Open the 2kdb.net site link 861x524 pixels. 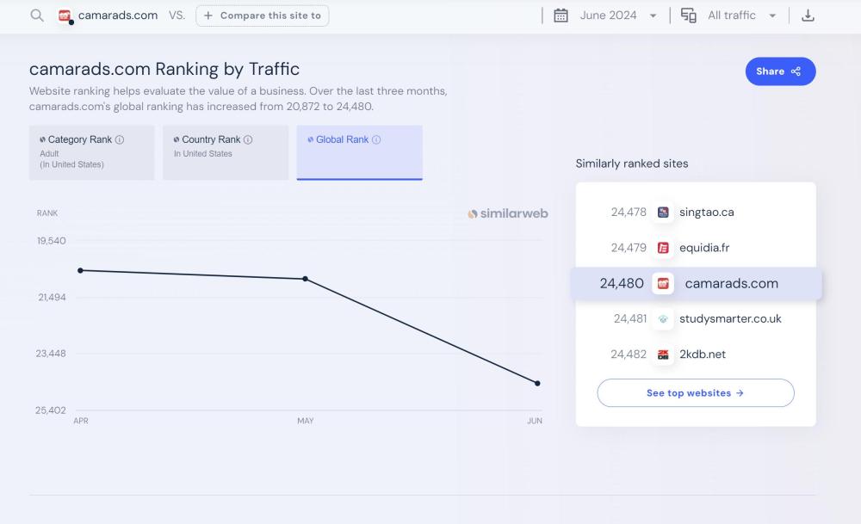pyautogui.click(x=702, y=354)
